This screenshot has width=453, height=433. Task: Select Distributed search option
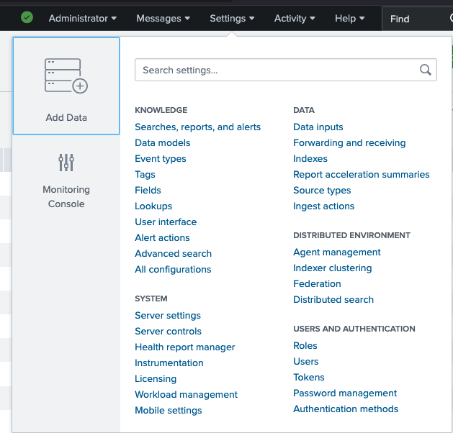click(x=333, y=300)
